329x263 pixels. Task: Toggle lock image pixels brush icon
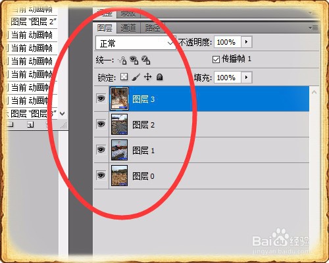(136, 77)
